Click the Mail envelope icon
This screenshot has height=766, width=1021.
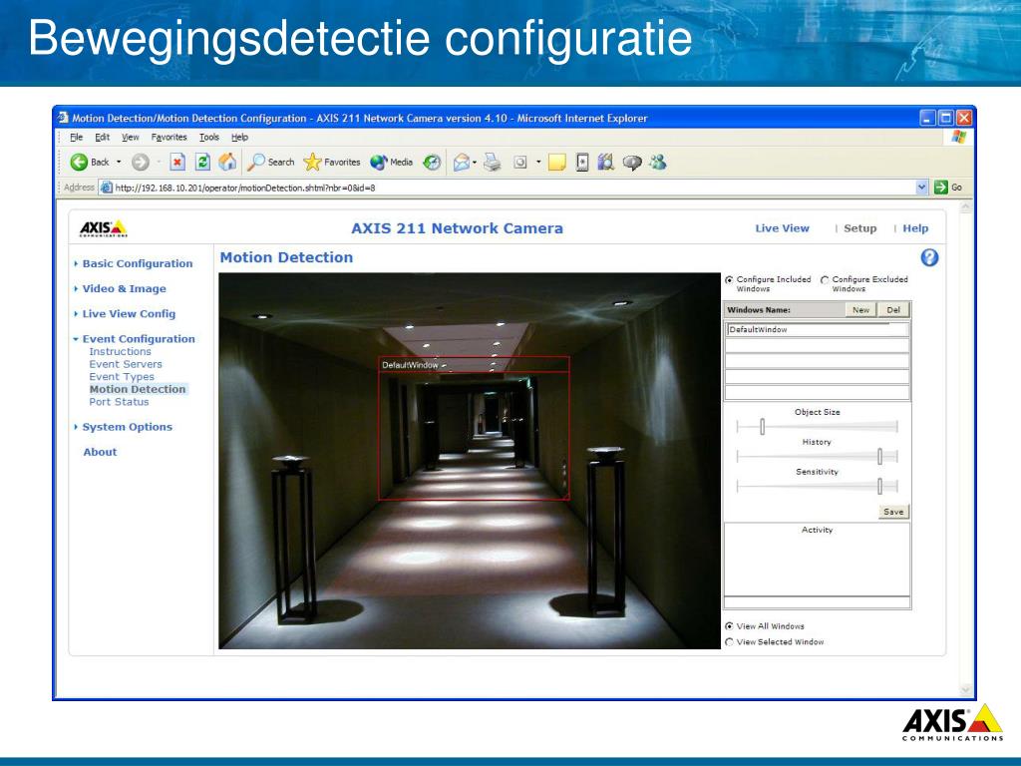point(462,163)
